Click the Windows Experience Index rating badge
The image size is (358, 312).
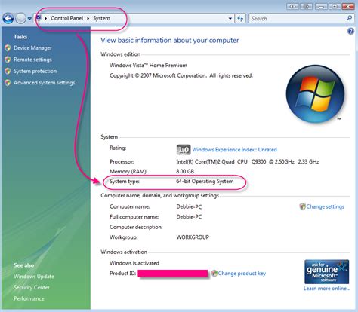coord(184,150)
